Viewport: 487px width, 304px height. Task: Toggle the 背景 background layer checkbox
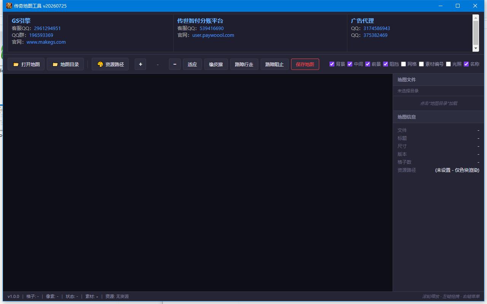point(332,64)
